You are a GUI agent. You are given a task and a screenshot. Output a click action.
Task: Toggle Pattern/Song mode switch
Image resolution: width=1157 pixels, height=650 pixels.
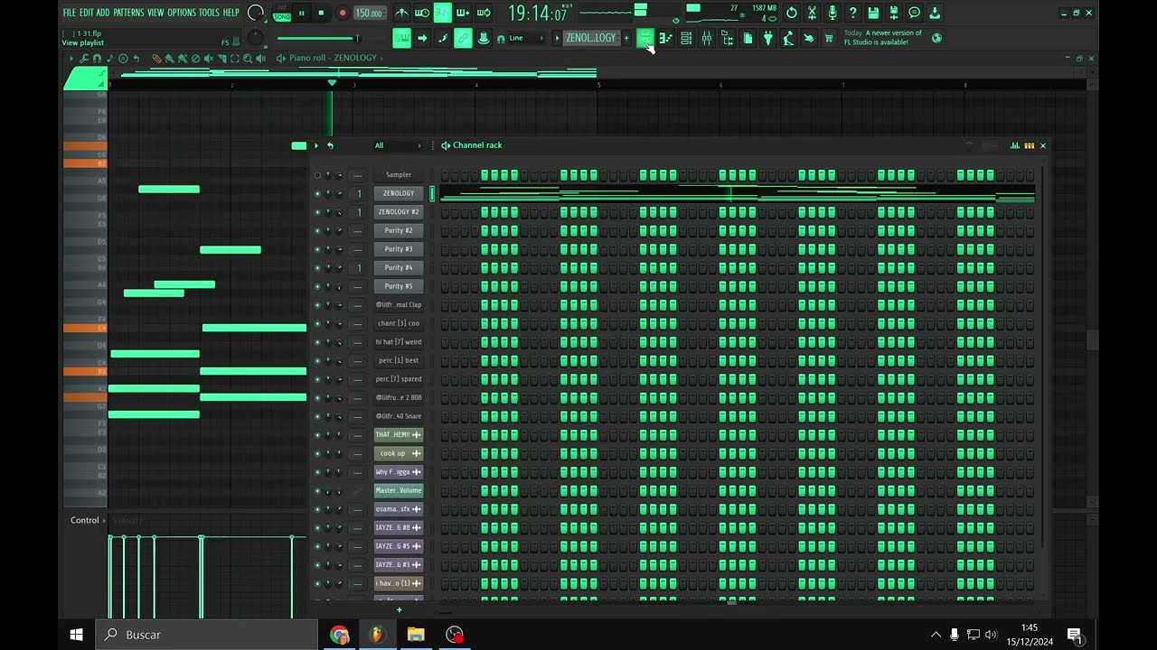point(282,13)
